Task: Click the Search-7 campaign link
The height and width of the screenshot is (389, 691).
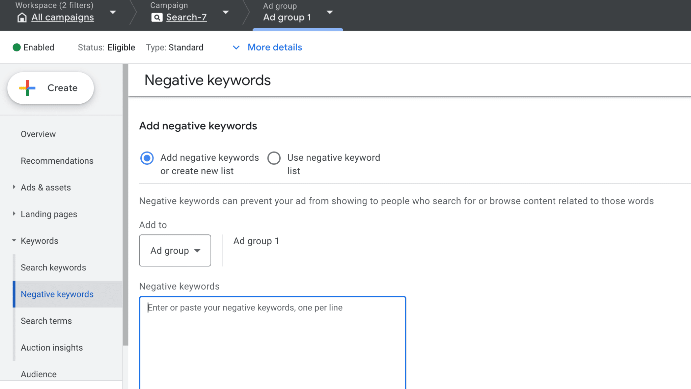Action: pyautogui.click(x=186, y=17)
